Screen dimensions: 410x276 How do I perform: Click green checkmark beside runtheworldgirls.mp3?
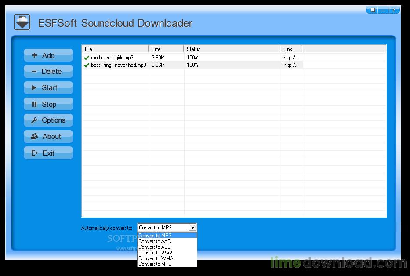(87, 58)
